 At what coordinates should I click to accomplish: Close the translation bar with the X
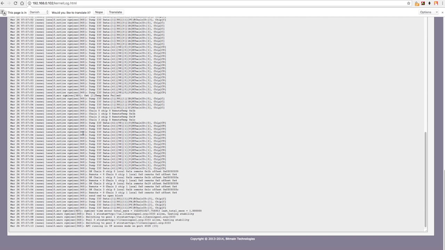(443, 12)
